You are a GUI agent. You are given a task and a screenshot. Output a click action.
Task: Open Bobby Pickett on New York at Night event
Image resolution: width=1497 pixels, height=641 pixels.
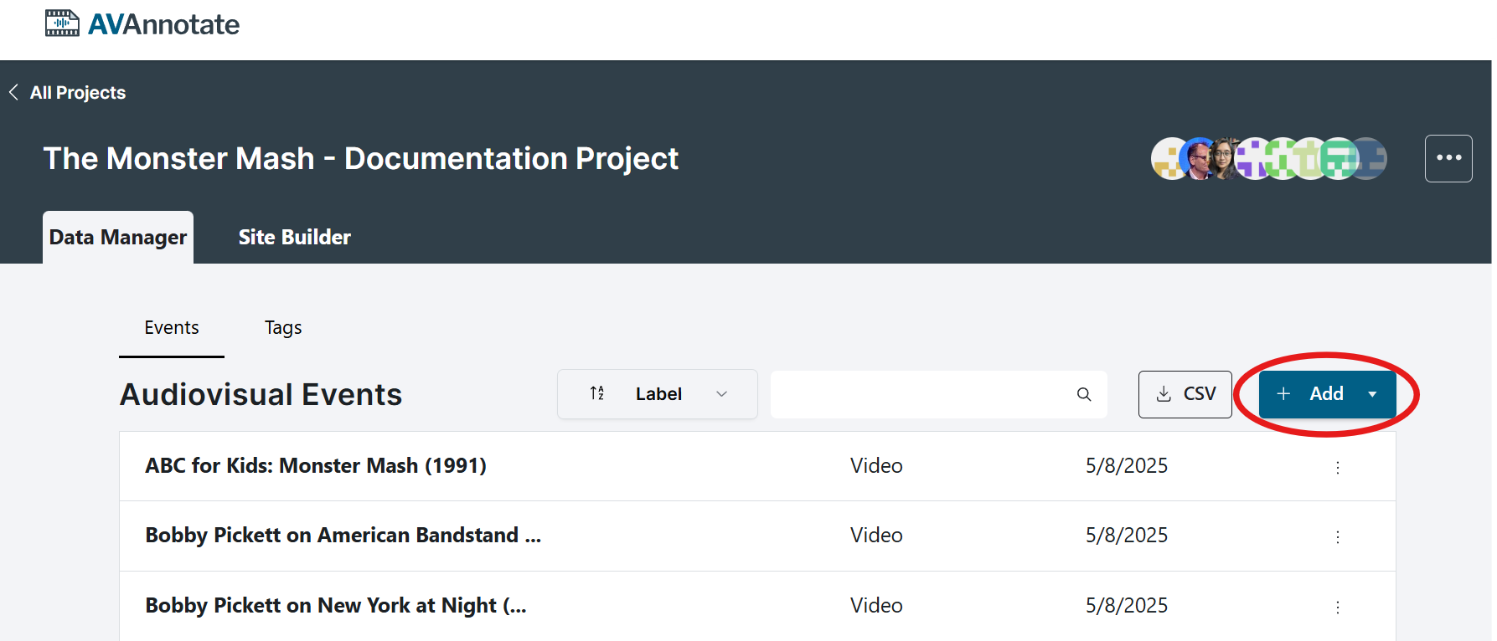[336, 606]
